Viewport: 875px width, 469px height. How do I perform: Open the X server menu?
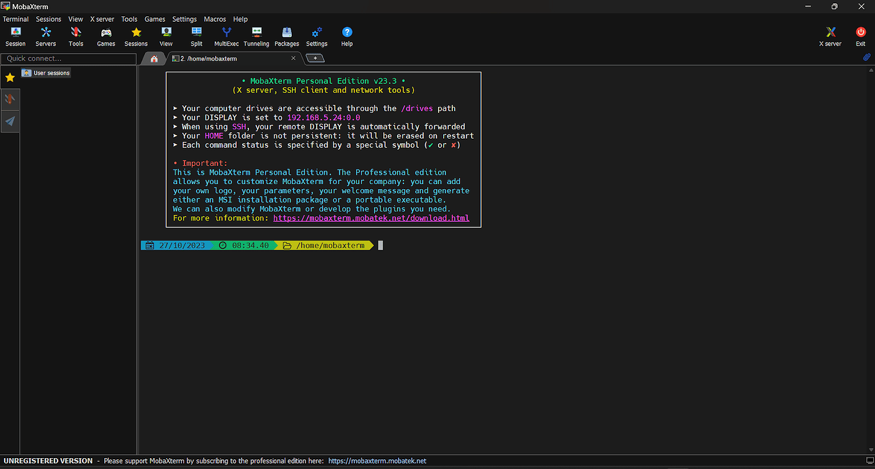pyautogui.click(x=102, y=19)
